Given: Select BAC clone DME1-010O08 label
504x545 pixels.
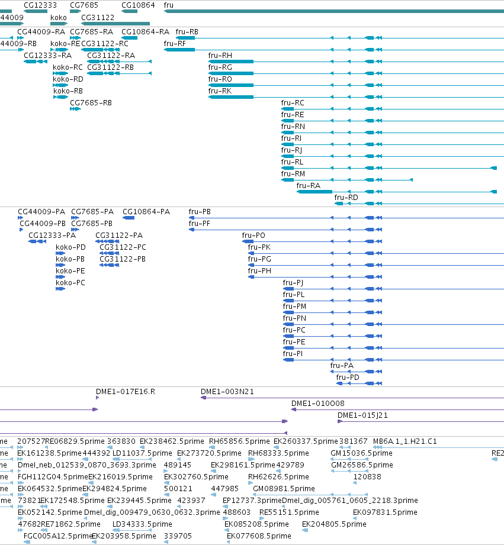Looking at the screenshot, I should tap(318, 404).
